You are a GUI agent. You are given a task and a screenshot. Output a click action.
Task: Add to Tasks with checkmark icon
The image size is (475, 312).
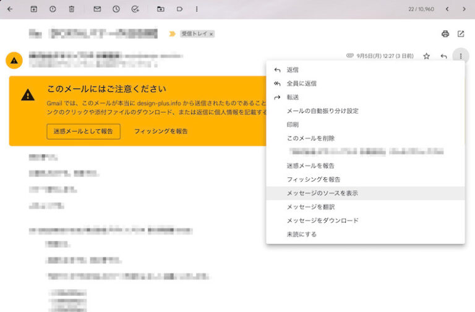point(135,9)
